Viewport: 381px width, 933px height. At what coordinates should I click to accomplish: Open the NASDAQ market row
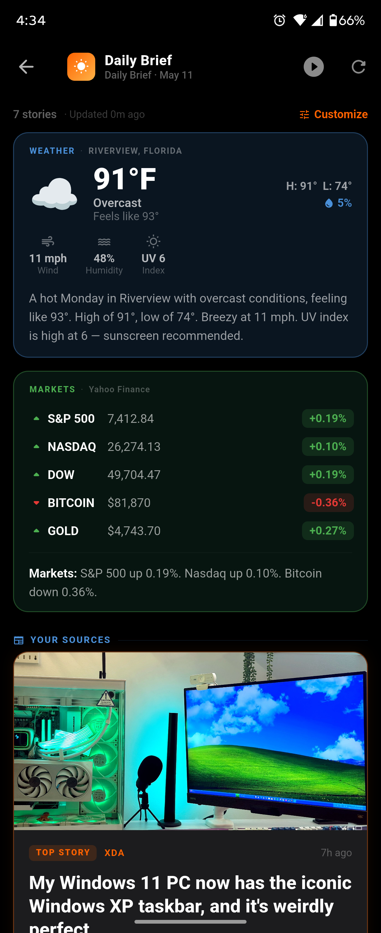[191, 447]
